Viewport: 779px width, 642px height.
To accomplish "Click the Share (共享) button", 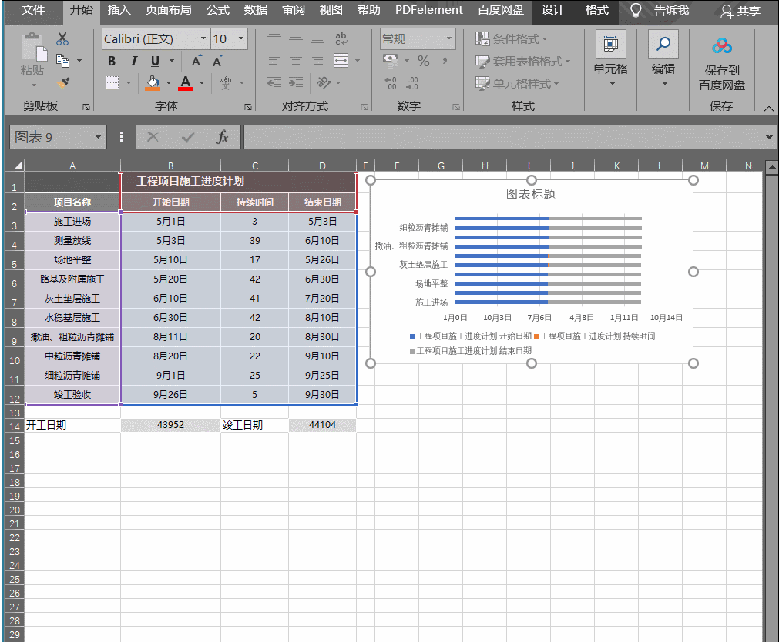I will (x=740, y=11).
